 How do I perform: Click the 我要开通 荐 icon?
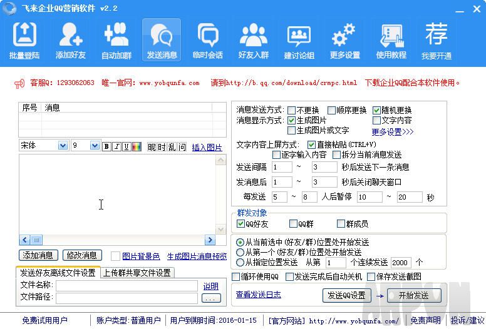pos(437,40)
